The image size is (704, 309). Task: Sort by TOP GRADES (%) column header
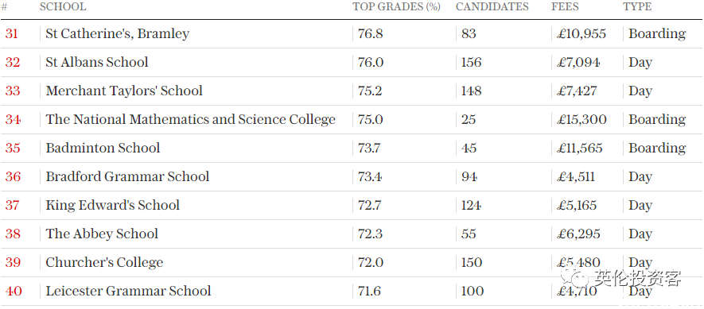pyautogui.click(x=396, y=6)
